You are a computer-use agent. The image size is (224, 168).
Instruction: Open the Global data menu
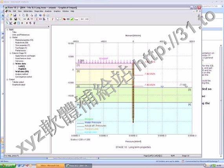(x=28, y=11)
